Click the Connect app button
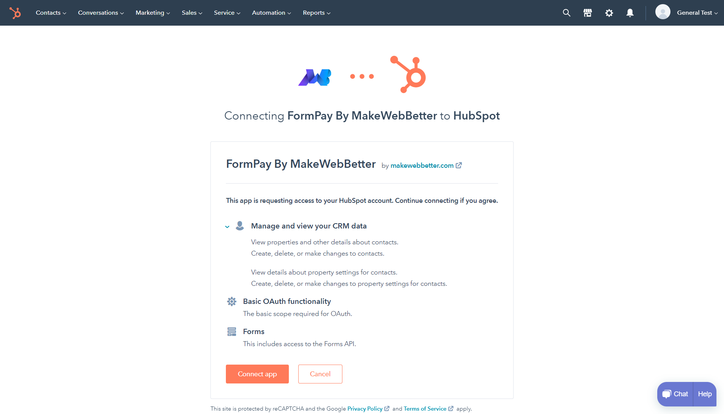Image resolution: width=724 pixels, height=414 pixels. [257, 374]
